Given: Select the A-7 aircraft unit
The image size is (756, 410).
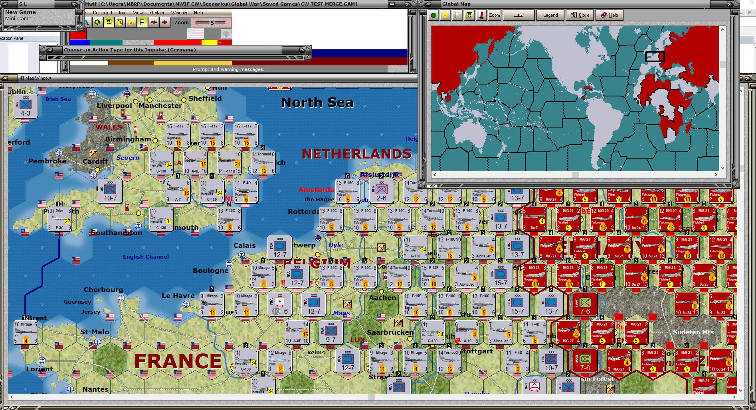Looking at the screenshot, I should click(178, 191).
